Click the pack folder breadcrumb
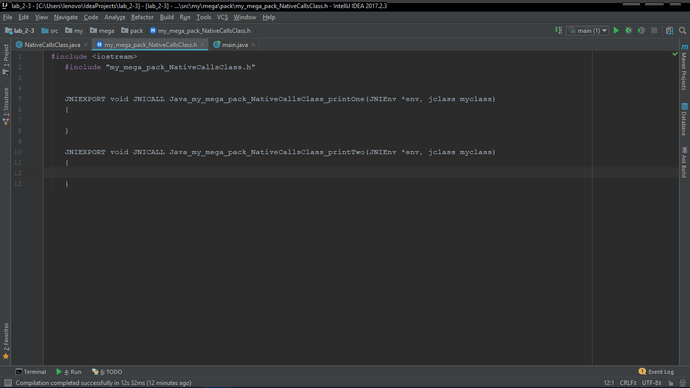The height and width of the screenshot is (388, 690). [x=132, y=30]
